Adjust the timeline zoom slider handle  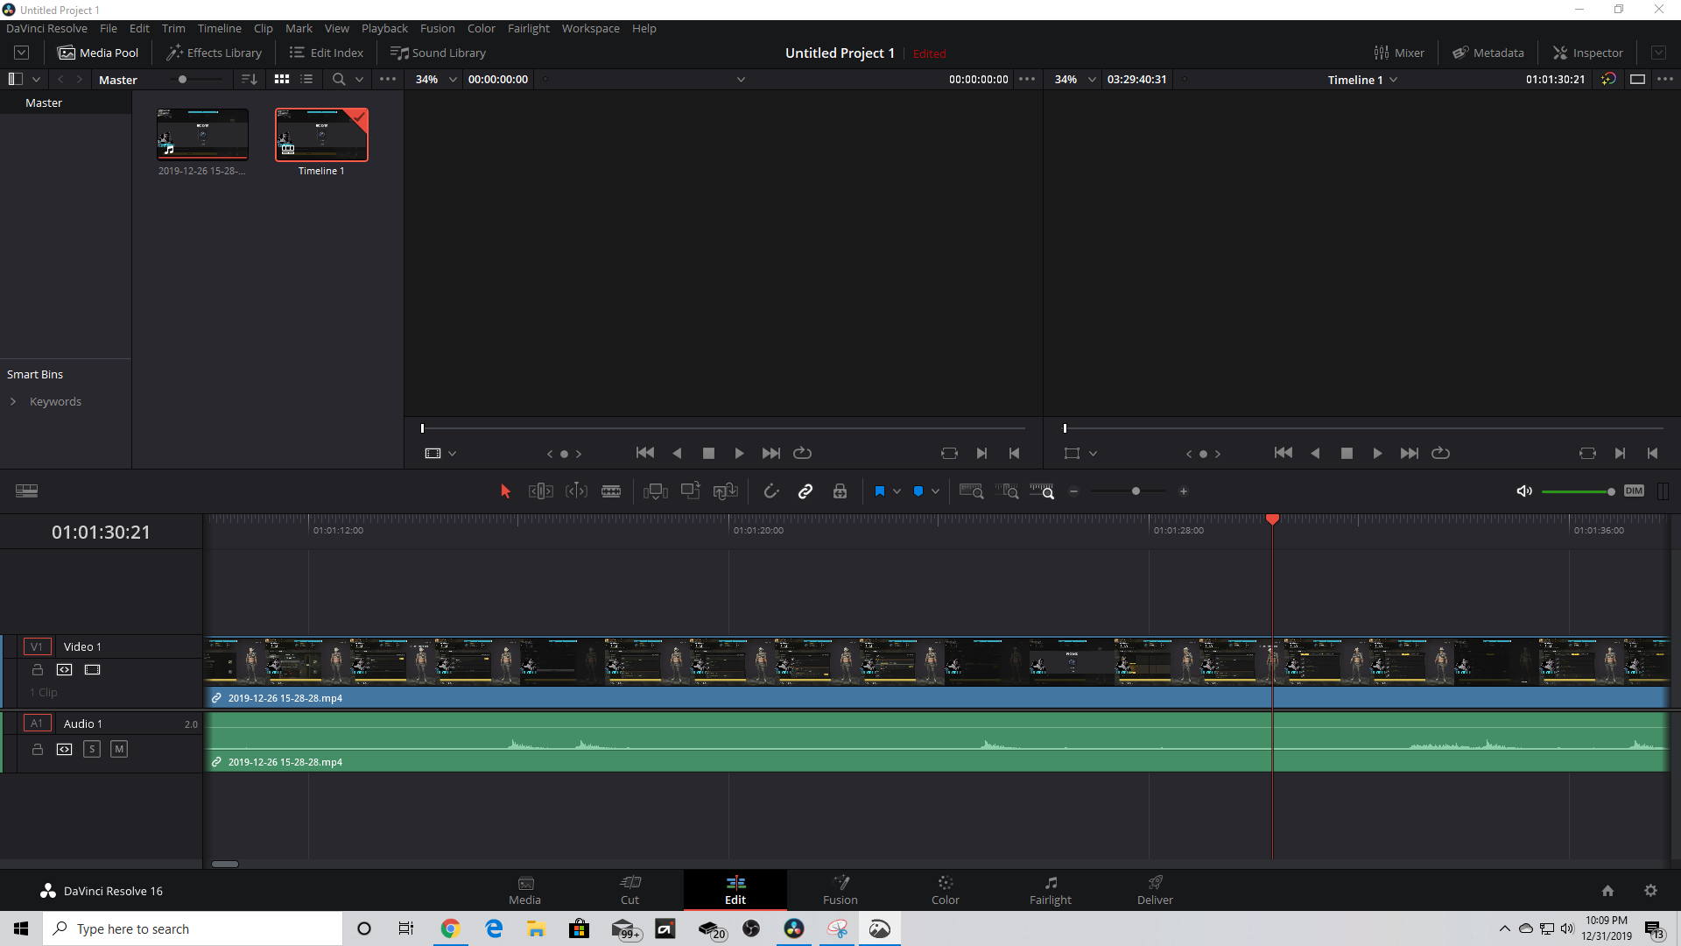(1136, 491)
